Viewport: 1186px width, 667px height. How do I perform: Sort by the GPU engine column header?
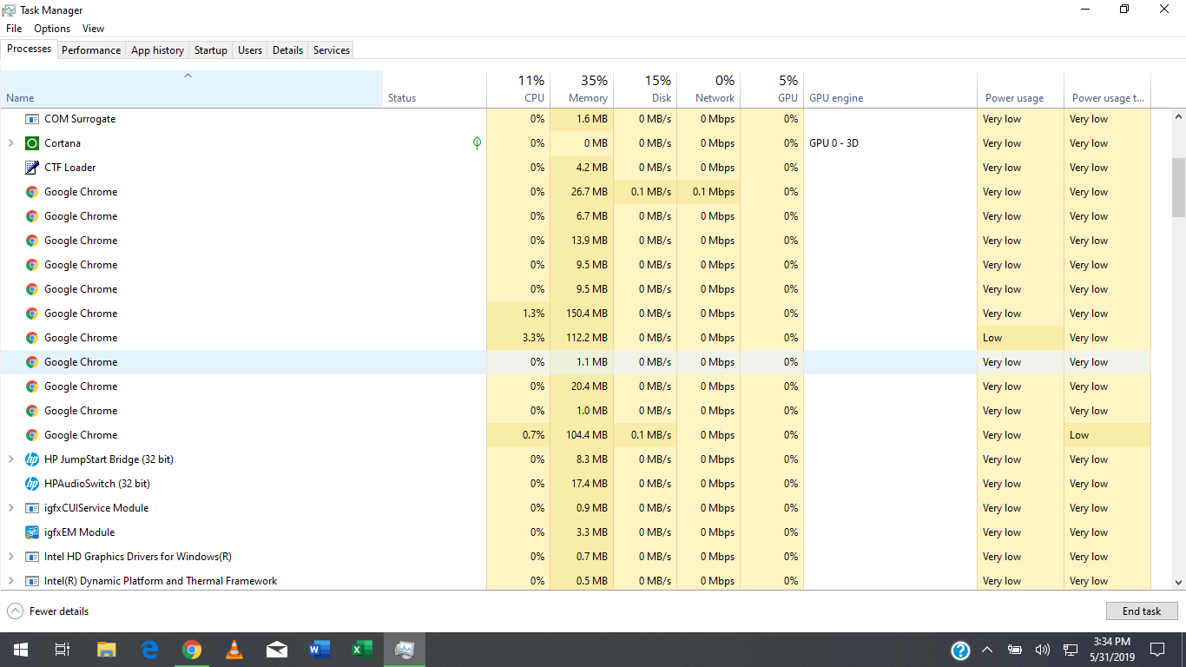tap(890, 89)
